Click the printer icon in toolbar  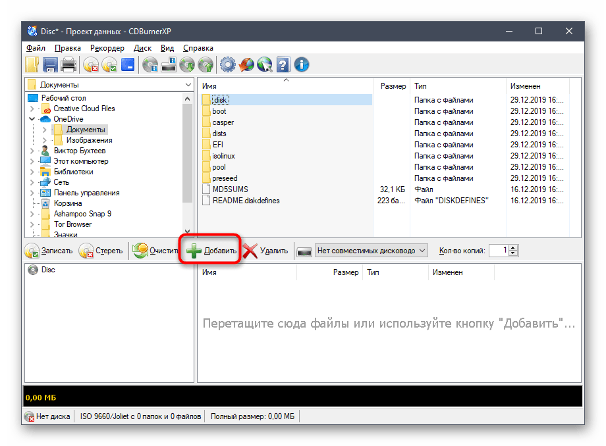(68, 64)
